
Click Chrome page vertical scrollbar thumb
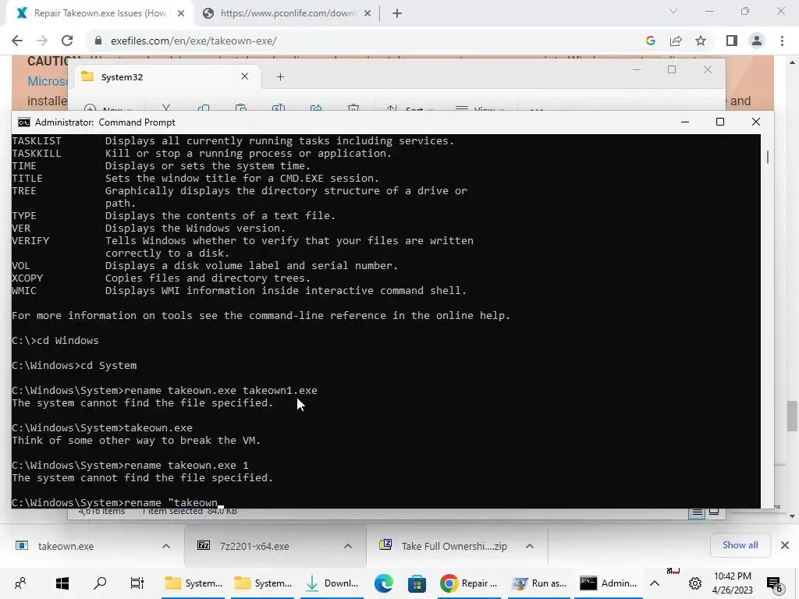pos(791,416)
